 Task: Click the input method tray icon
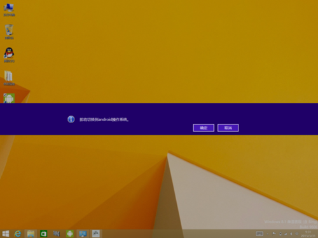pos(296,234)
